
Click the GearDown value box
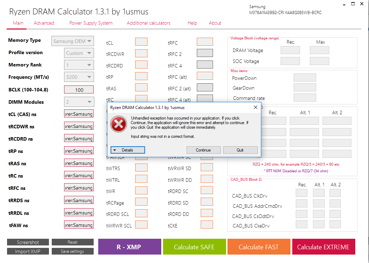(x=305, y=88)
